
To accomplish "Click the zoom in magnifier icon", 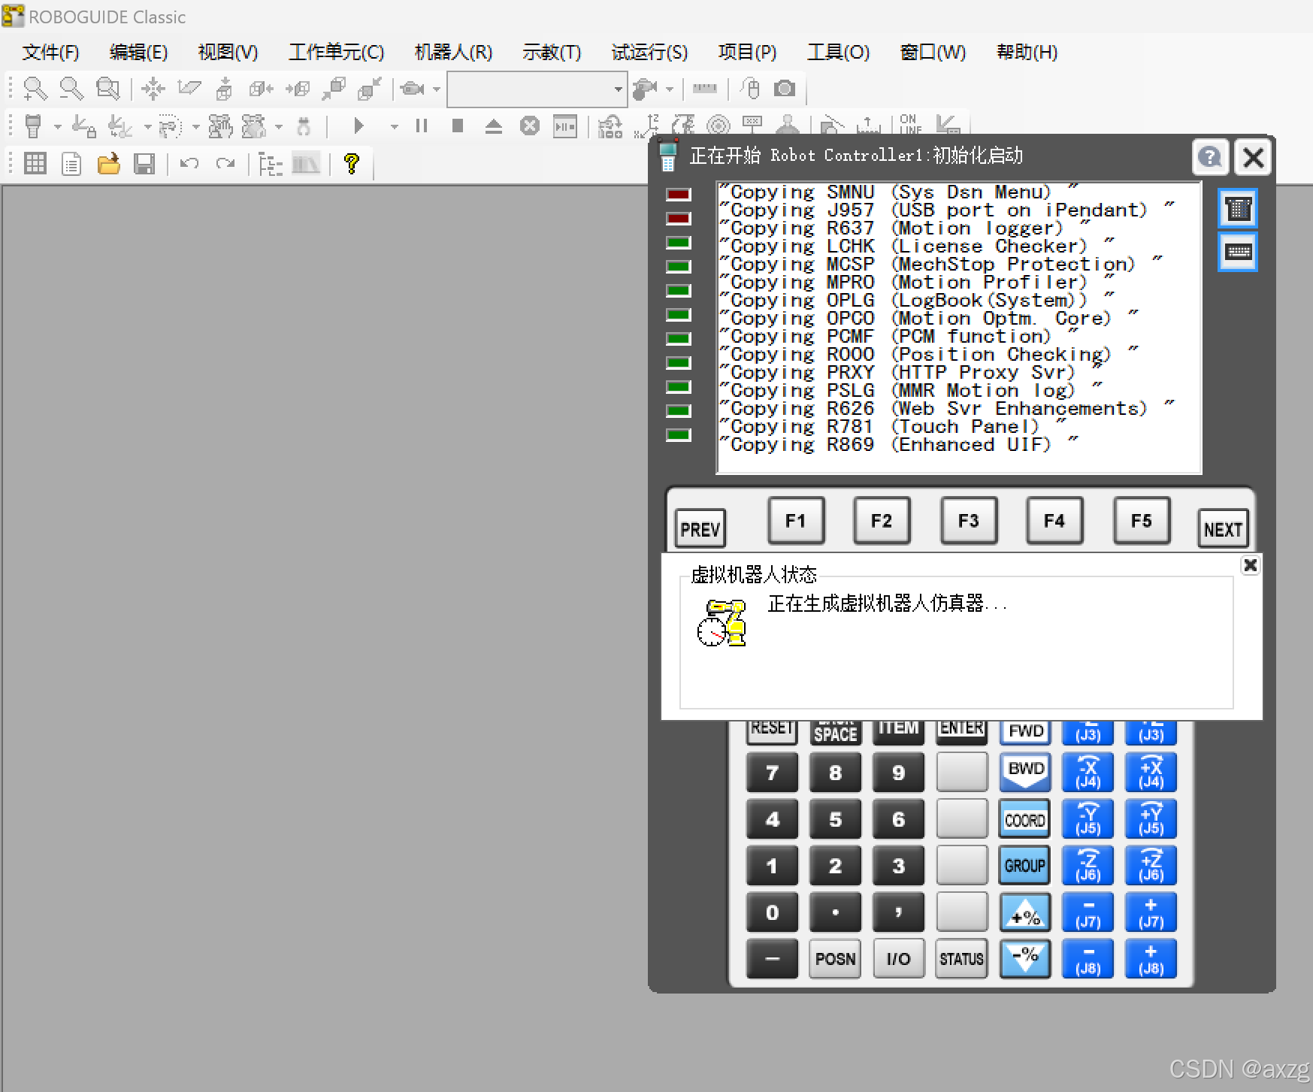I will [x=35, y=89].
